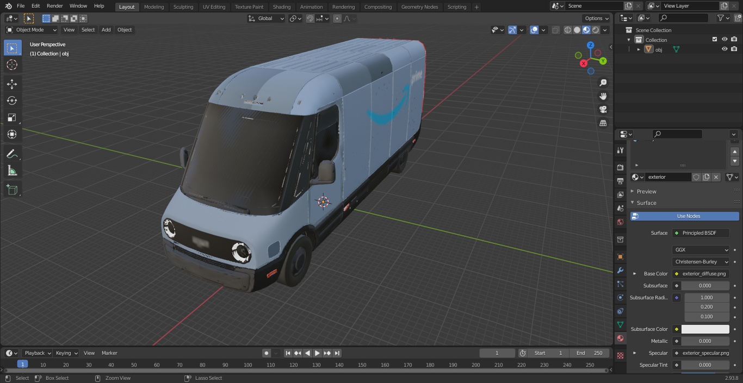Open Object Mode dropdown
Screen dimensions: 743x383
[32, 30]
